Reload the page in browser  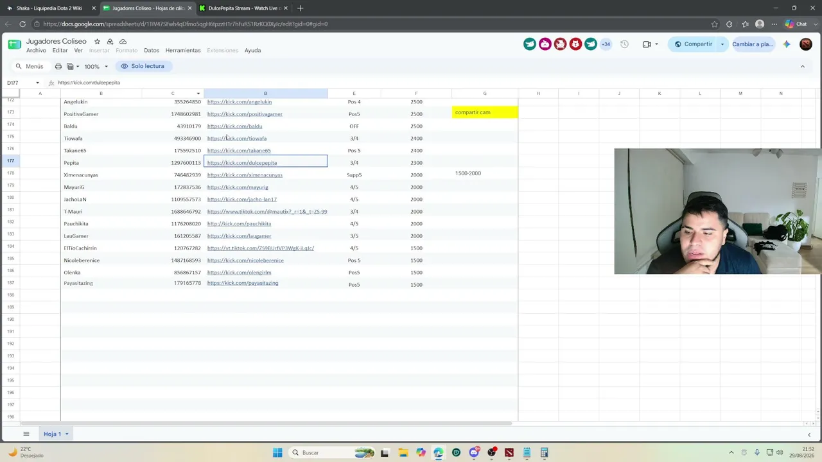click(x=22, y=24)
